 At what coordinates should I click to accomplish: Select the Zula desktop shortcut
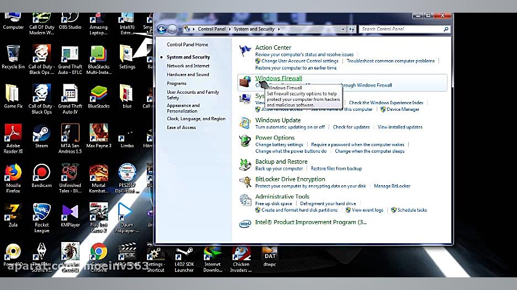[x=13, y=215]
